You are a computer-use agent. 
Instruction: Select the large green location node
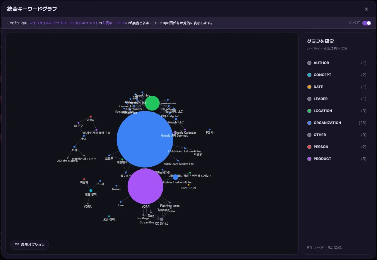(x=152, y=103)
